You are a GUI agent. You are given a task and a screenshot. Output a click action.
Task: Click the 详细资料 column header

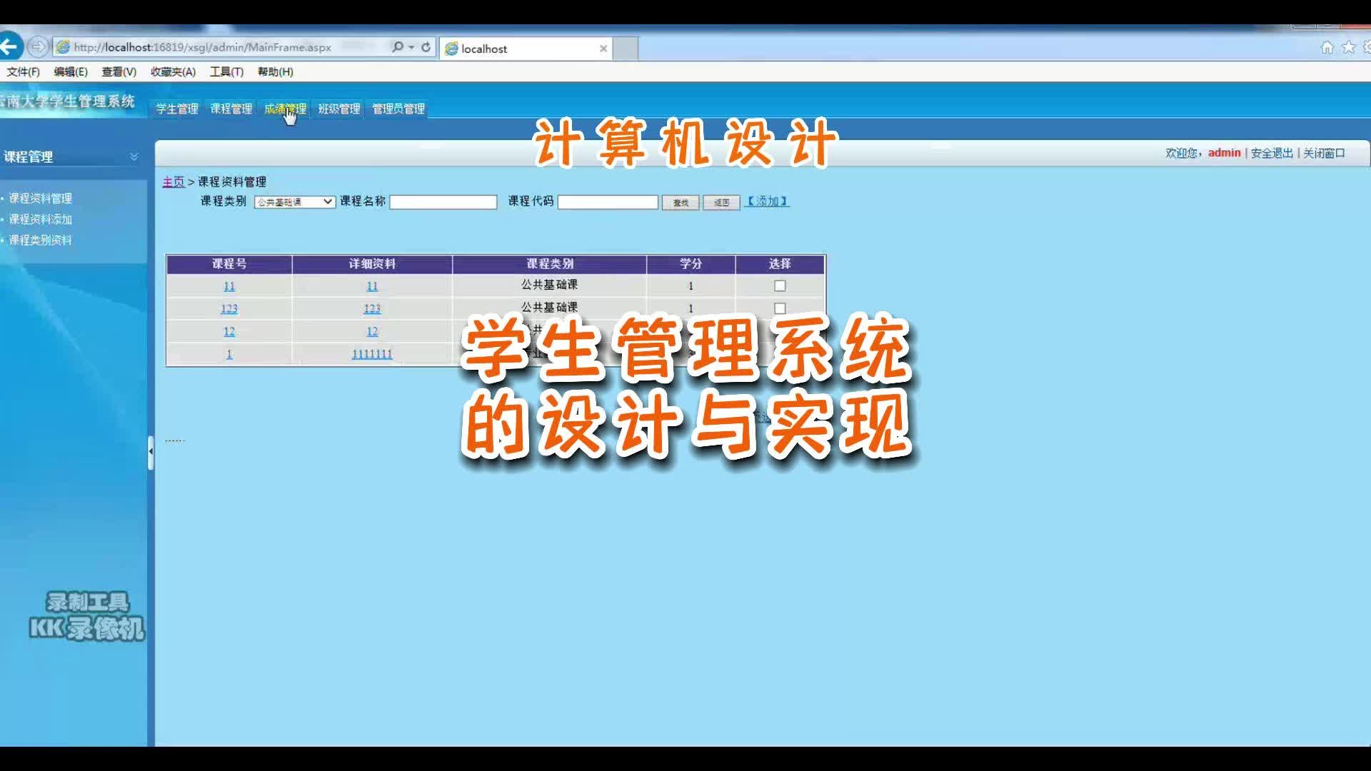(372, 263)
